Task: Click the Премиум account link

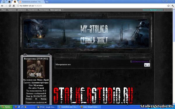Action: 153,10
